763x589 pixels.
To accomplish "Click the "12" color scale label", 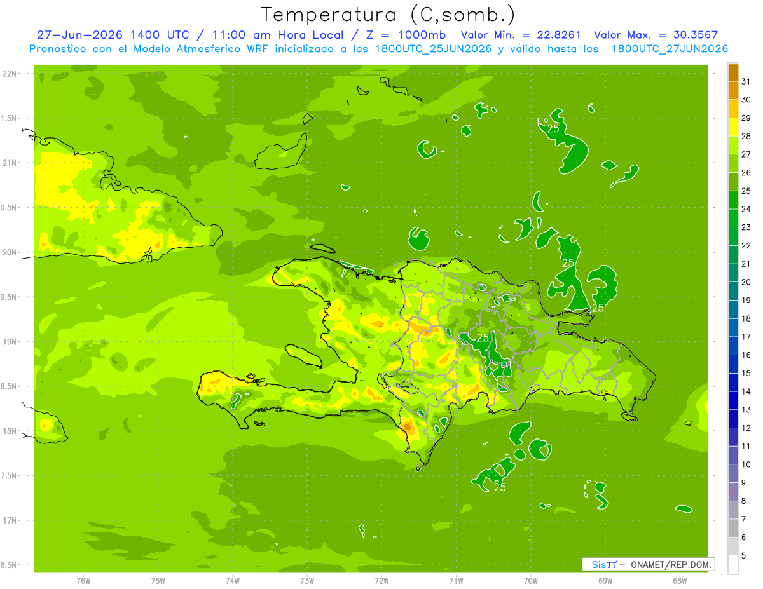I will (746, 428).
